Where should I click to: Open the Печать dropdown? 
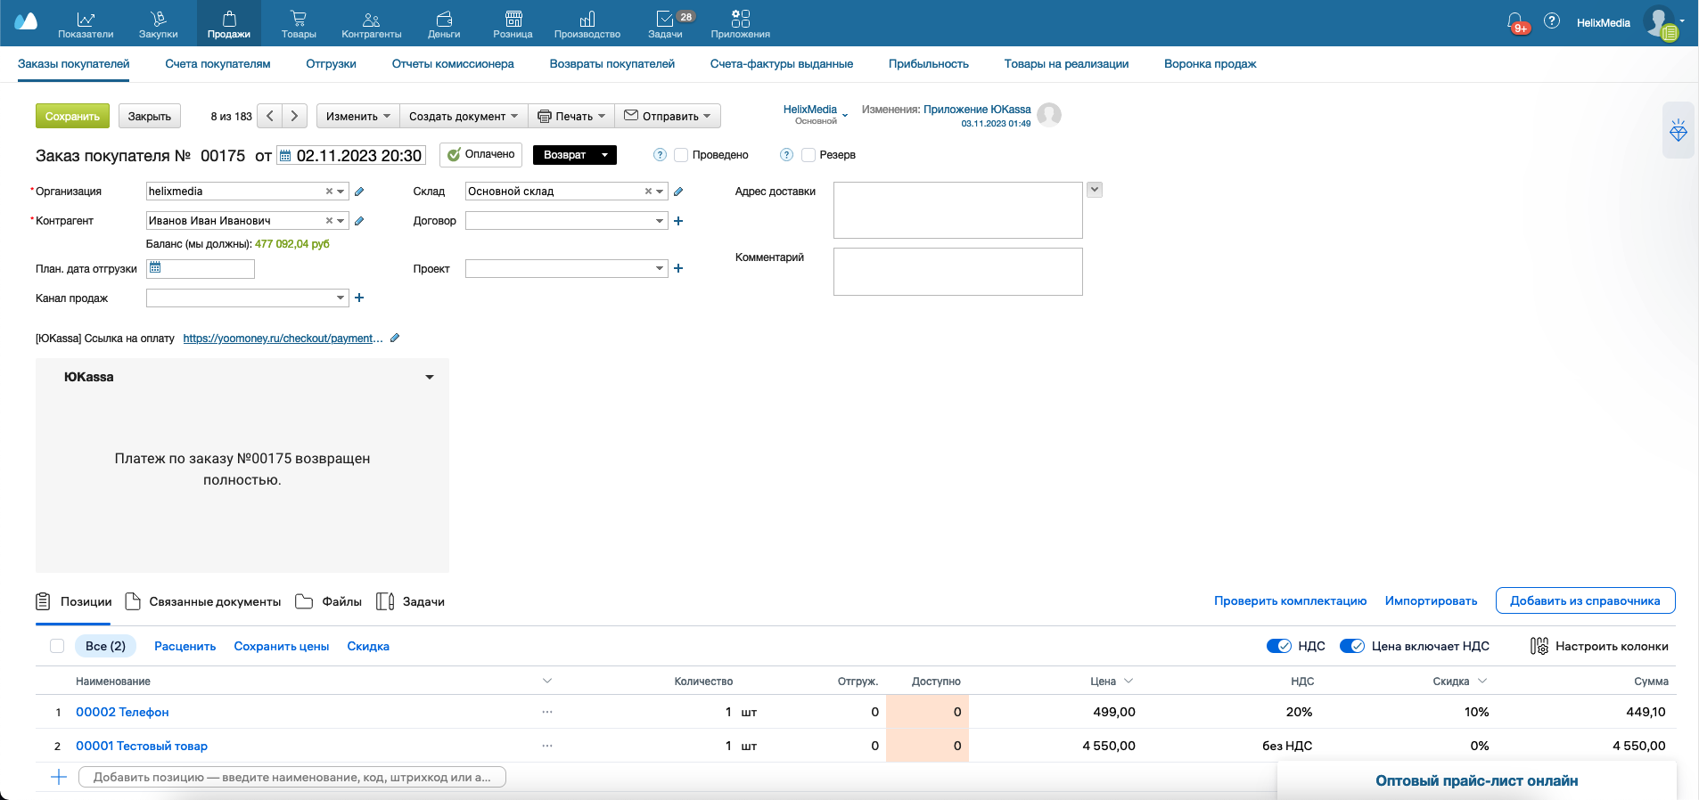coord(571,116)
